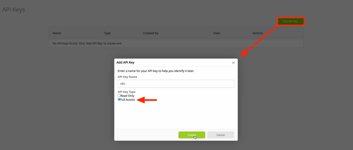Select the Read Only radio option
The image size is (353, 150).
click(119, 96)
